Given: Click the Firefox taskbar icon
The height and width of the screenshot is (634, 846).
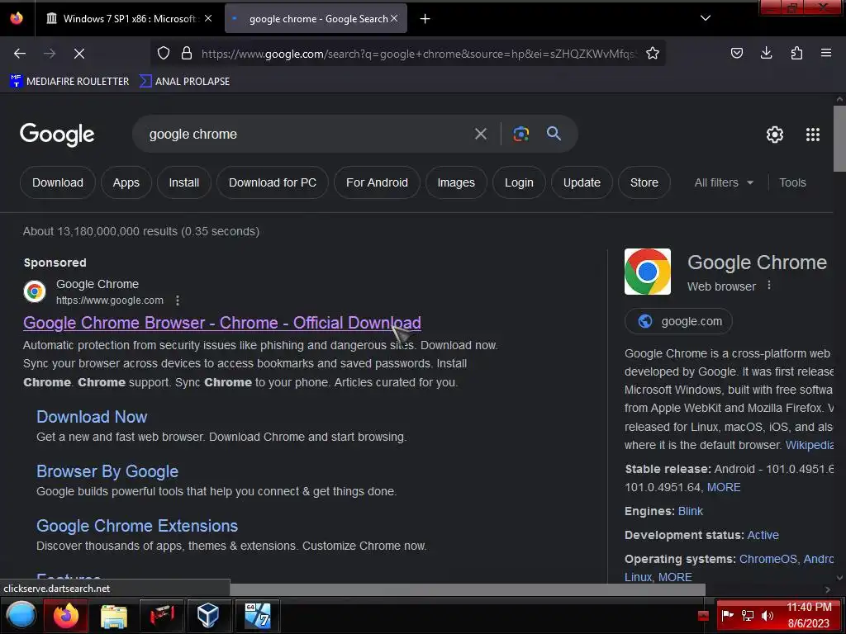Looking at the screenshot, I should 66,615.
